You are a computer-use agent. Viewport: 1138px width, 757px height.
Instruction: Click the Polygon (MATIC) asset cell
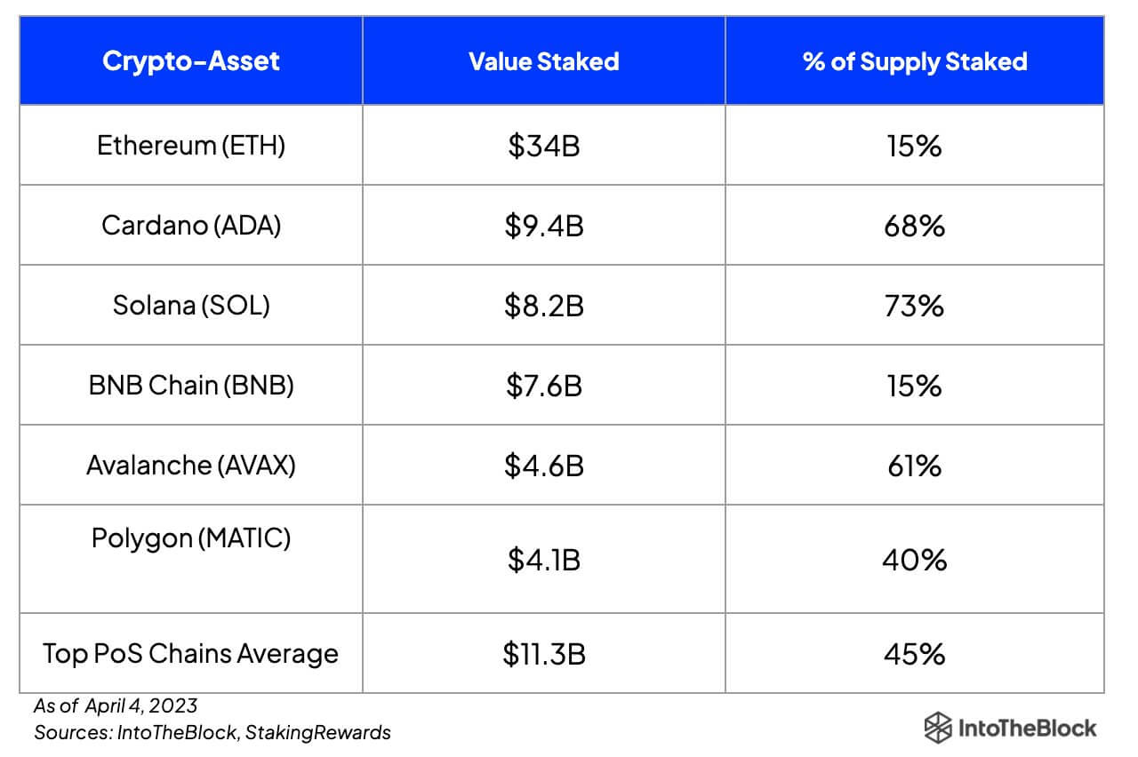(x=191, y=538)
